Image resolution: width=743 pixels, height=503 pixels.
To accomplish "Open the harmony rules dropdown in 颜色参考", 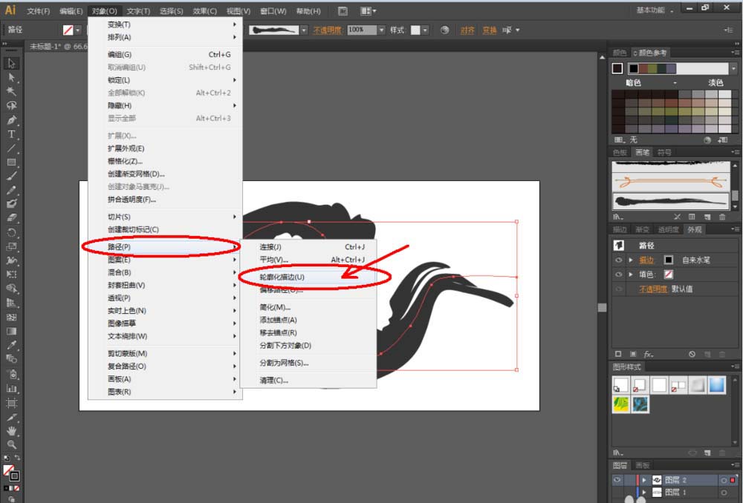I will coord(733,68).
